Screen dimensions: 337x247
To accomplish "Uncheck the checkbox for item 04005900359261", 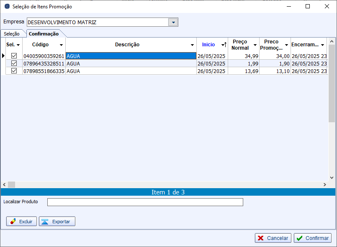I will (14, 56).
